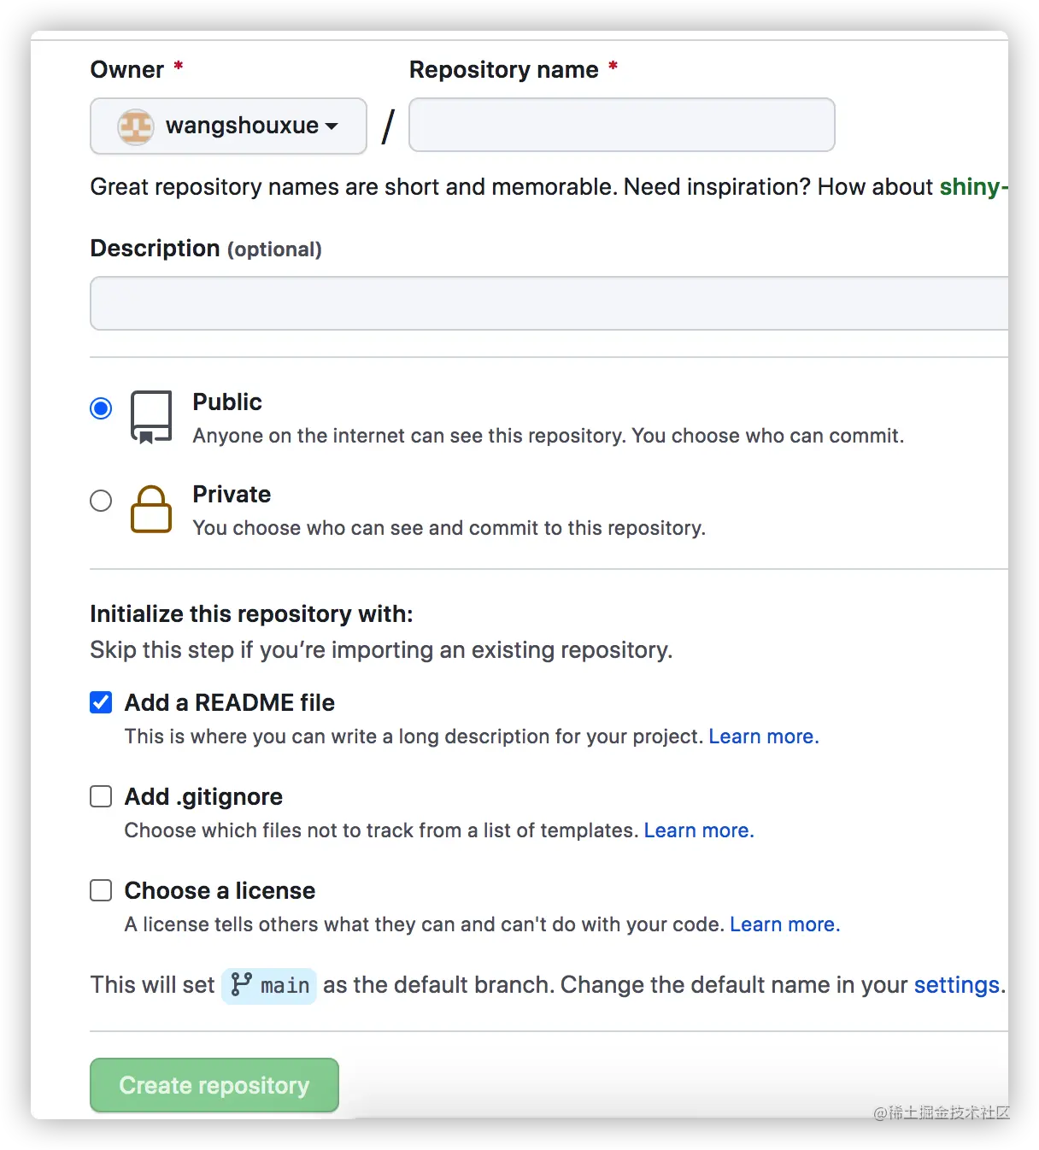
Task: Uncheck the Add a README file checkbox
Action: (101, 702)
